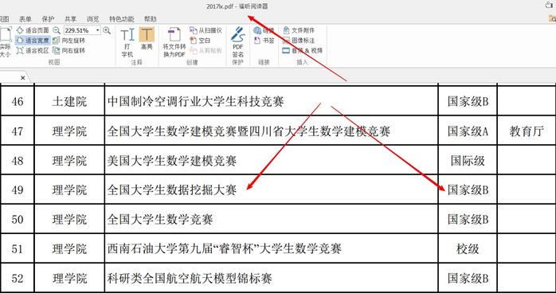Open the 帮助 menu tab
Image resolution: width=556 pixels, height=293 pixels.
(150, 19)
